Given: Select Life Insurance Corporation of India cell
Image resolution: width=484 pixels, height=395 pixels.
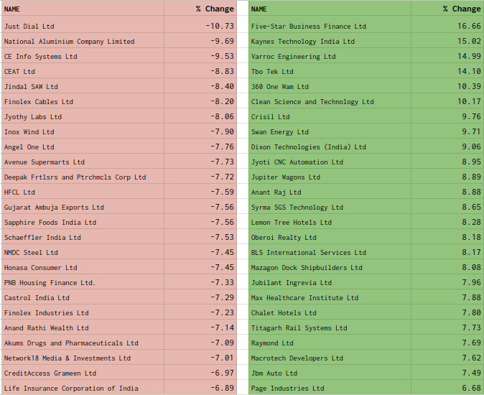Looking at the screenshot, I should click(83, 389).
